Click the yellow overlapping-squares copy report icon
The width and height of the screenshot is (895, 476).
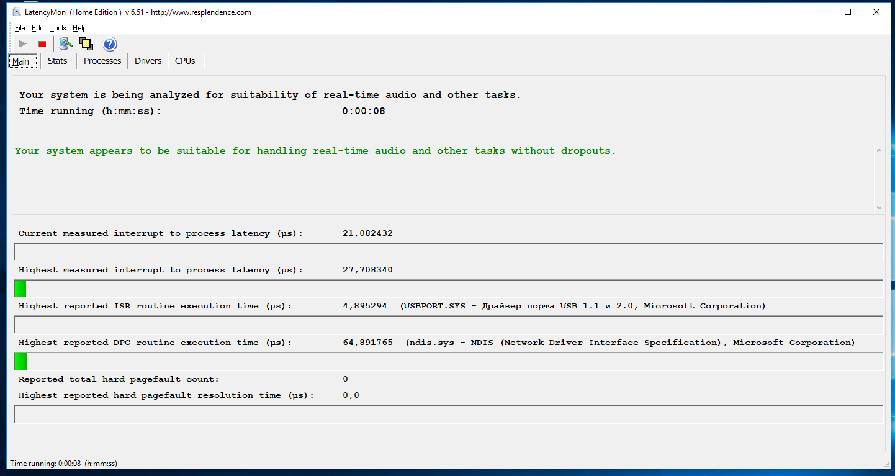86,43
